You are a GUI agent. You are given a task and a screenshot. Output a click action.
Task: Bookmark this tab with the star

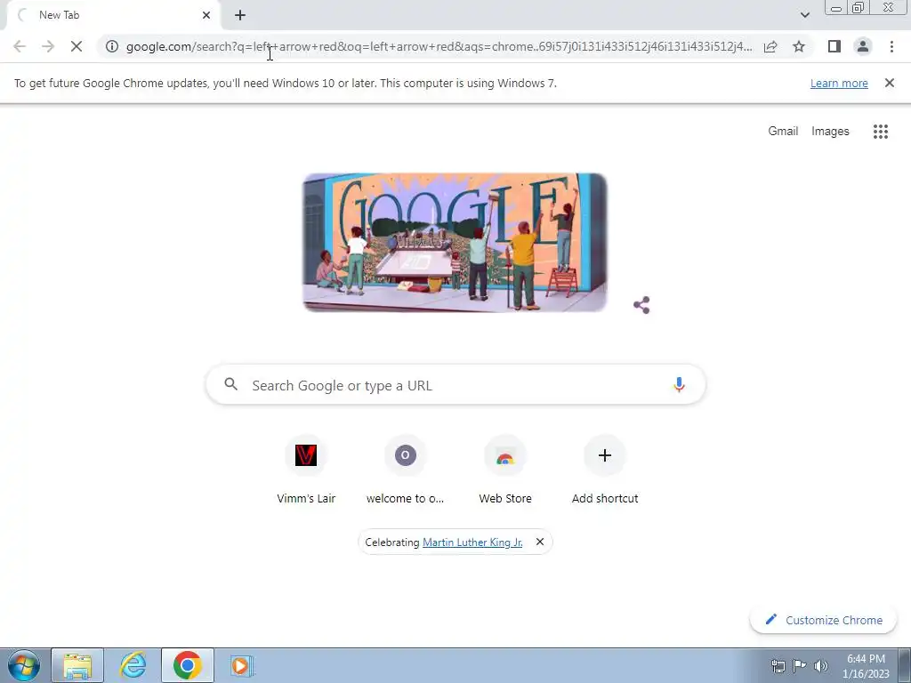tap(799, 46)
